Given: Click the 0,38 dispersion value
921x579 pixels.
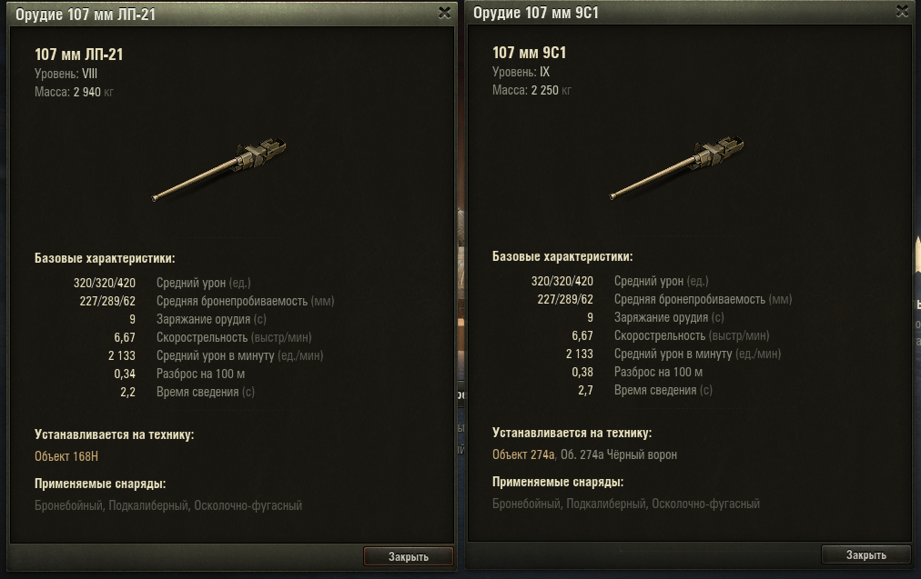Looking at the screenshot, I should 582,372.
